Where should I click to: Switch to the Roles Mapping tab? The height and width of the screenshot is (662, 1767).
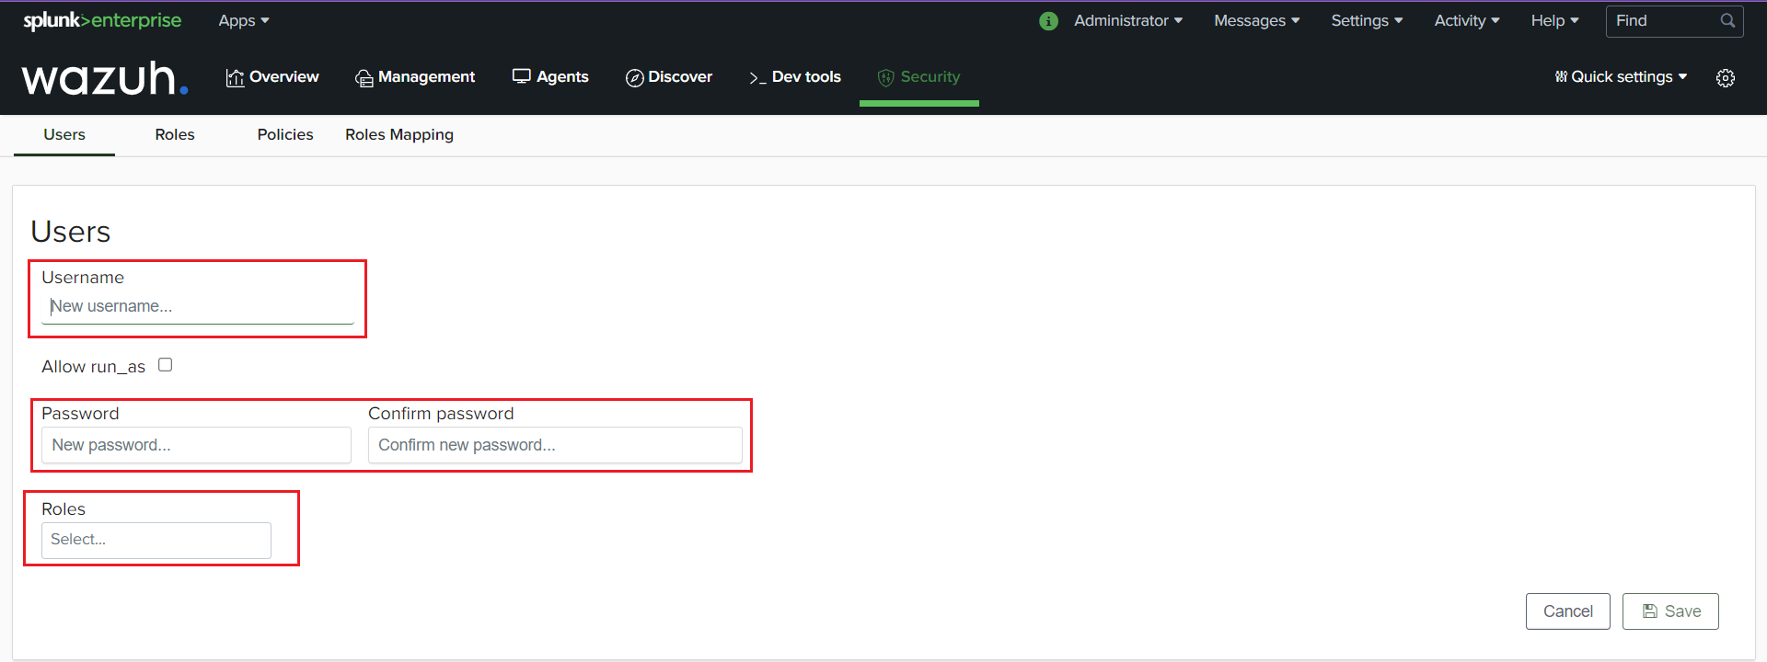point(399,134)
